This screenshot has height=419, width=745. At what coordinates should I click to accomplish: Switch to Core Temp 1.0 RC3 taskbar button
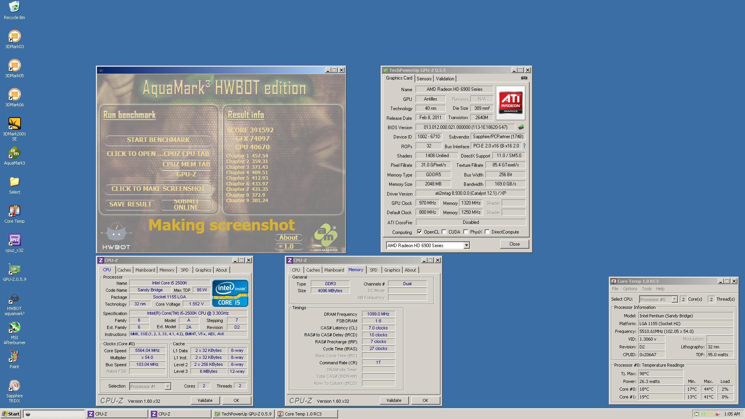pos(307,414)
